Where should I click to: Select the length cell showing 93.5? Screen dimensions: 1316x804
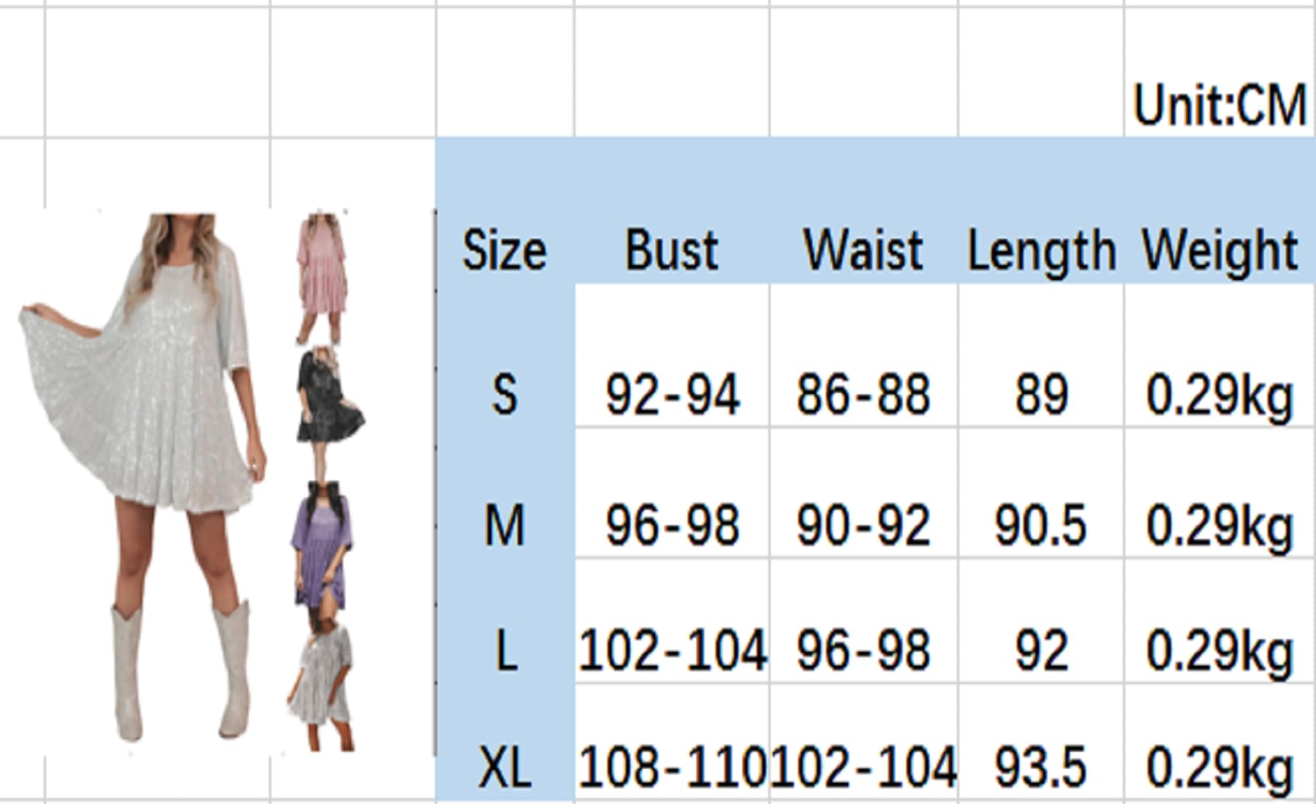1041,768
